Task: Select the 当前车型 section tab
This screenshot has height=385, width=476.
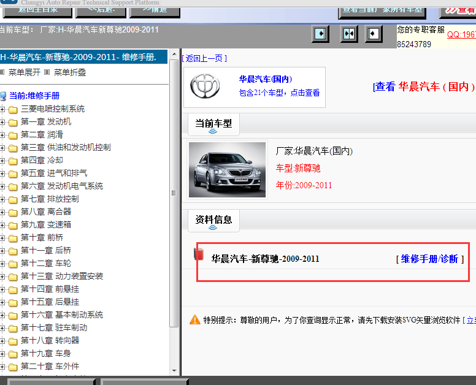Action: (x=213, y=124)
